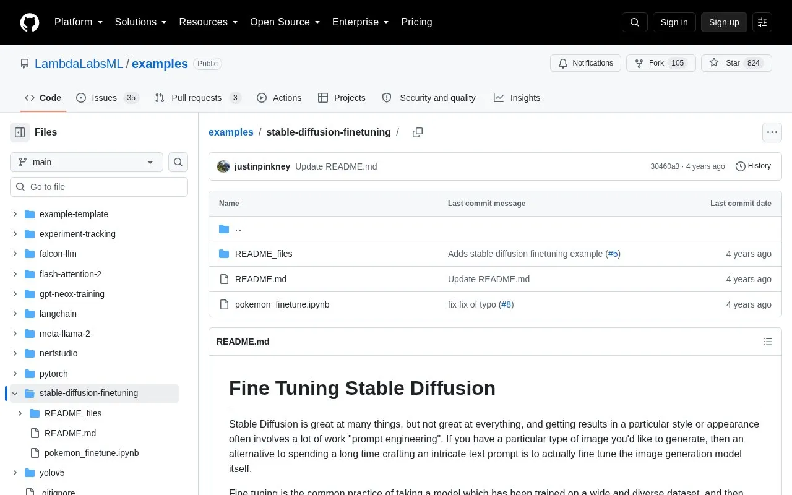Open the Insights tab

(517, 98)
